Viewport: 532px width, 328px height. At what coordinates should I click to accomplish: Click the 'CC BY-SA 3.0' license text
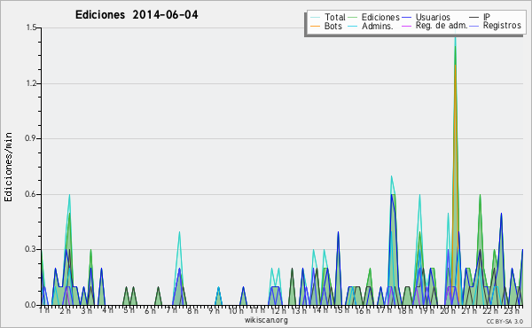(505, 321)
